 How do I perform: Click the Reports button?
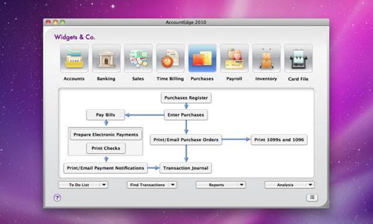(216, 185)
